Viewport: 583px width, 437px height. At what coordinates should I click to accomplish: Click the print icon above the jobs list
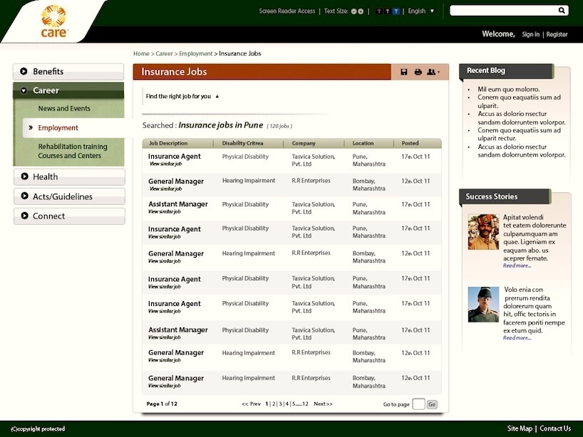point(417,71)
